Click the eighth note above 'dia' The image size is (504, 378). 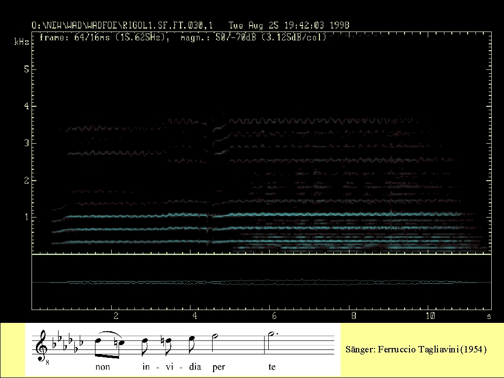click(192, 344)
